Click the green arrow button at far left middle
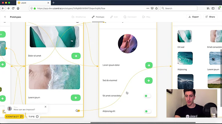 2,64
